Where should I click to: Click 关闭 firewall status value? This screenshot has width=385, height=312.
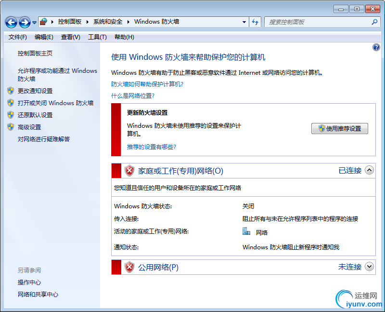coord(248,206)
